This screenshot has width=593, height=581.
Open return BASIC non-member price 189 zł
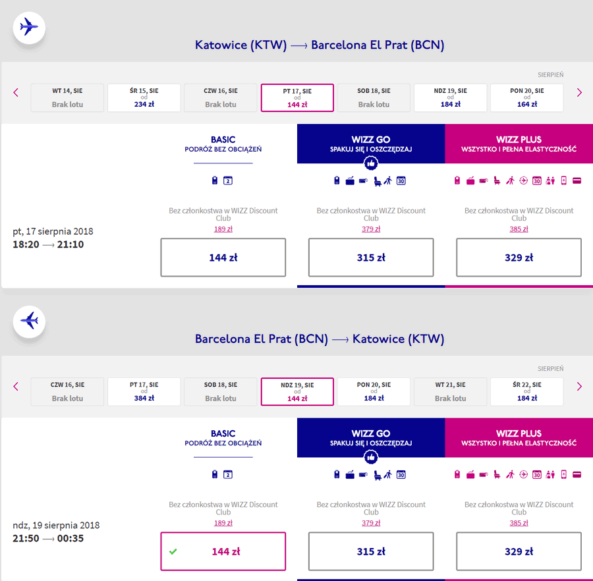click(223, 523)
